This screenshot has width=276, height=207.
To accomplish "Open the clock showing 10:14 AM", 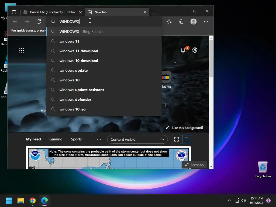I will [x=257, y=201].
